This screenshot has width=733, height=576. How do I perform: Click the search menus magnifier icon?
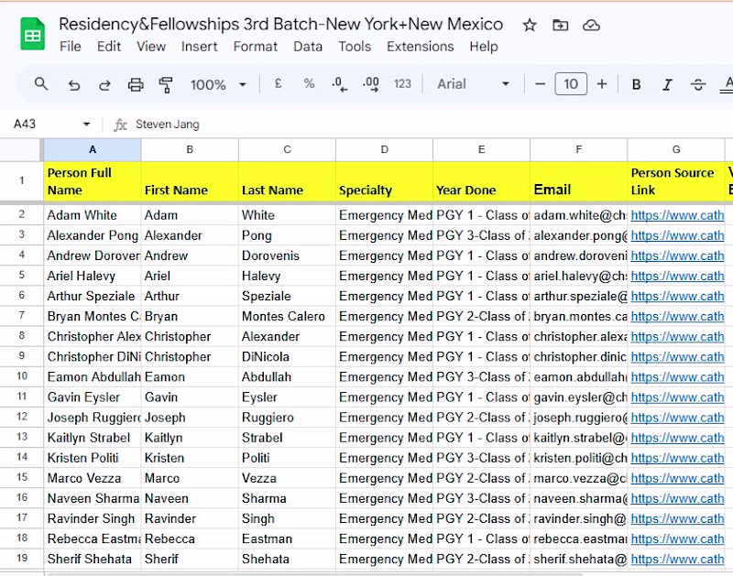point(41,84)
